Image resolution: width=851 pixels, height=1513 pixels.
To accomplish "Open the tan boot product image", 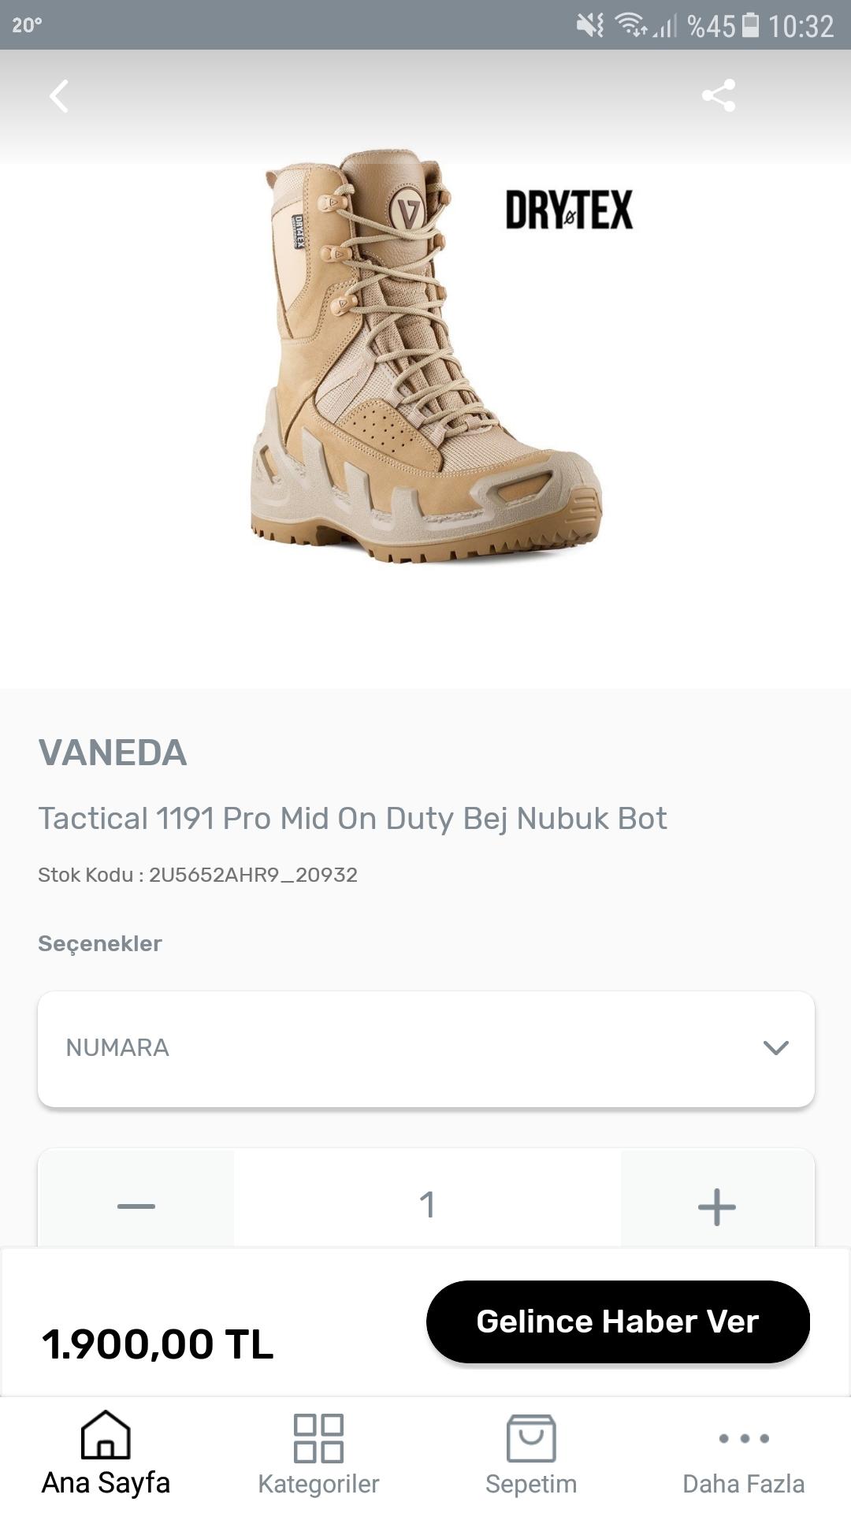I will [425, 355].
